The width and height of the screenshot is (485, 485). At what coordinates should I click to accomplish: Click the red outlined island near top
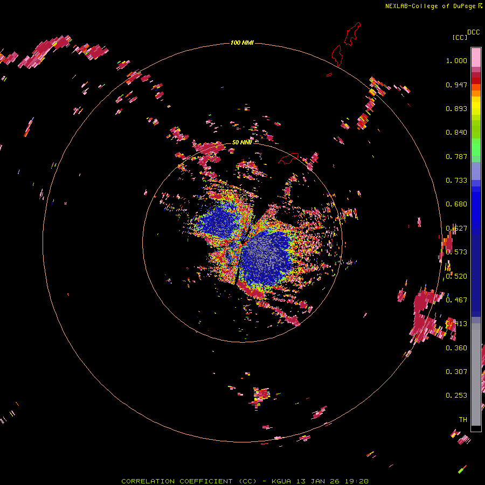click(x=352, y=34)
